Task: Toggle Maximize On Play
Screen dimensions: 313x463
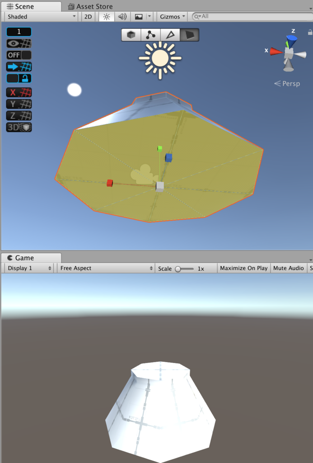Action: tap(244, 268)
